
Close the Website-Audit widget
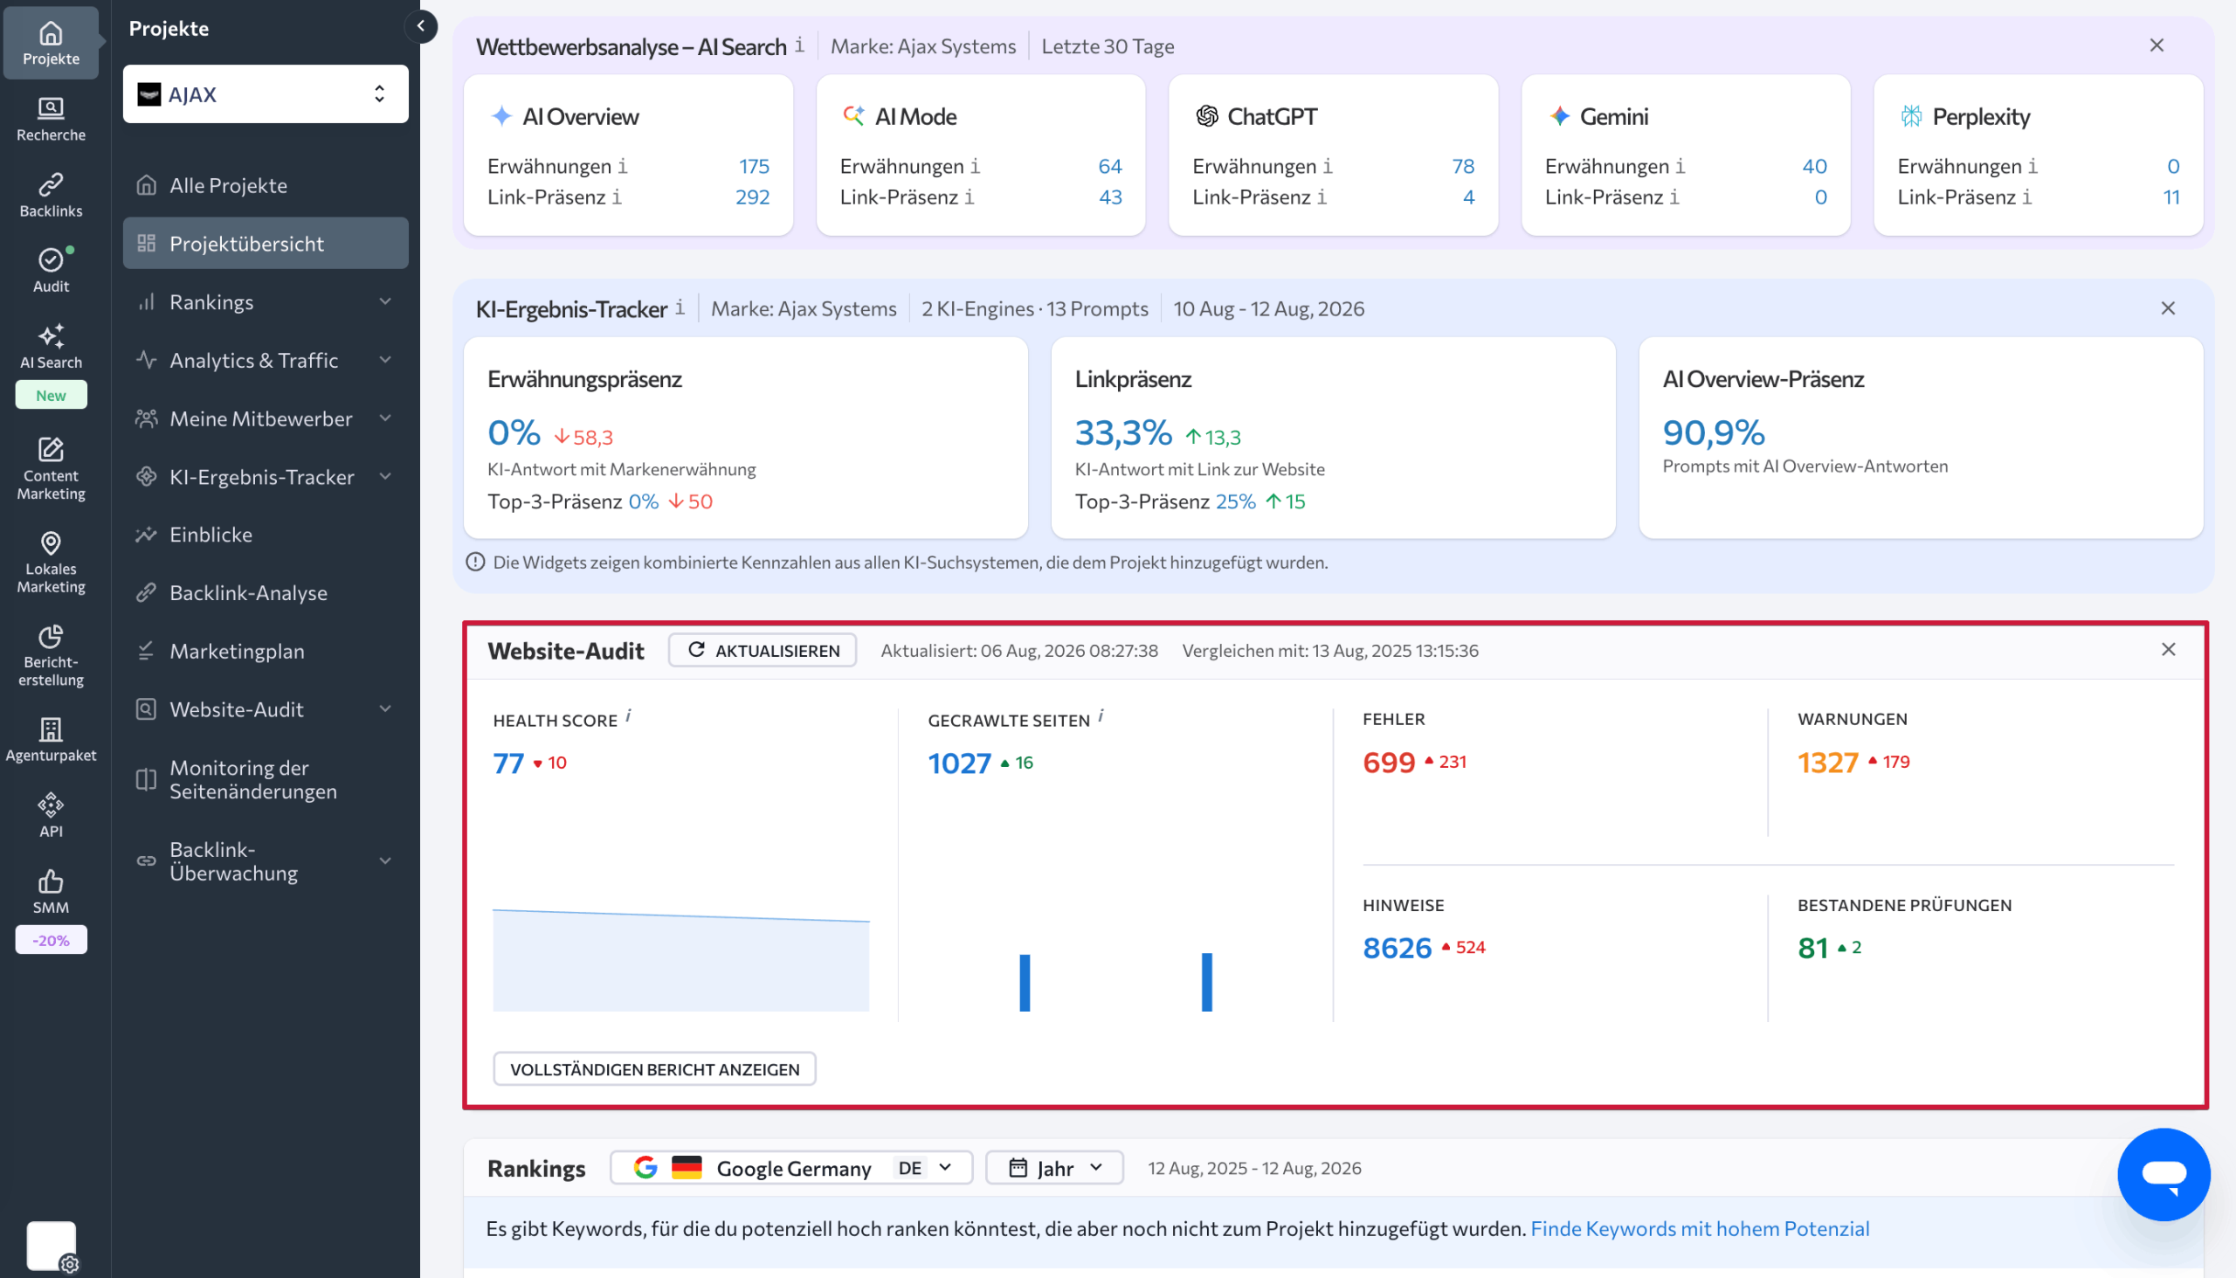tap(2168, 650)
